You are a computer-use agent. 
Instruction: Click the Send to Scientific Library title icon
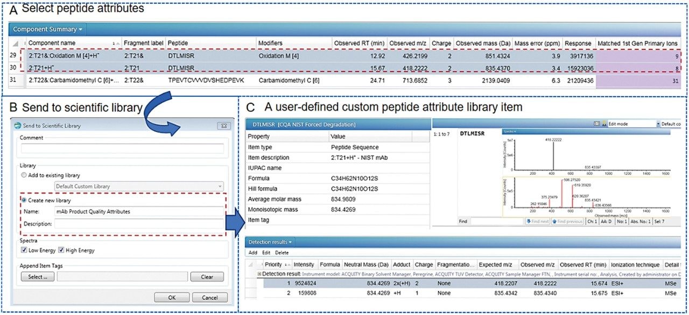(18, 126)
